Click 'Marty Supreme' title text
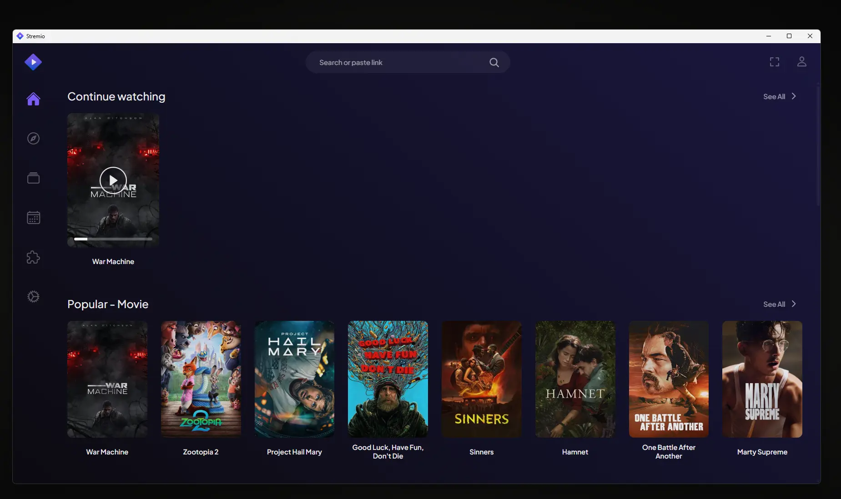Image resolution: width=841 pixels, height=499 pixels. (762, 452)
